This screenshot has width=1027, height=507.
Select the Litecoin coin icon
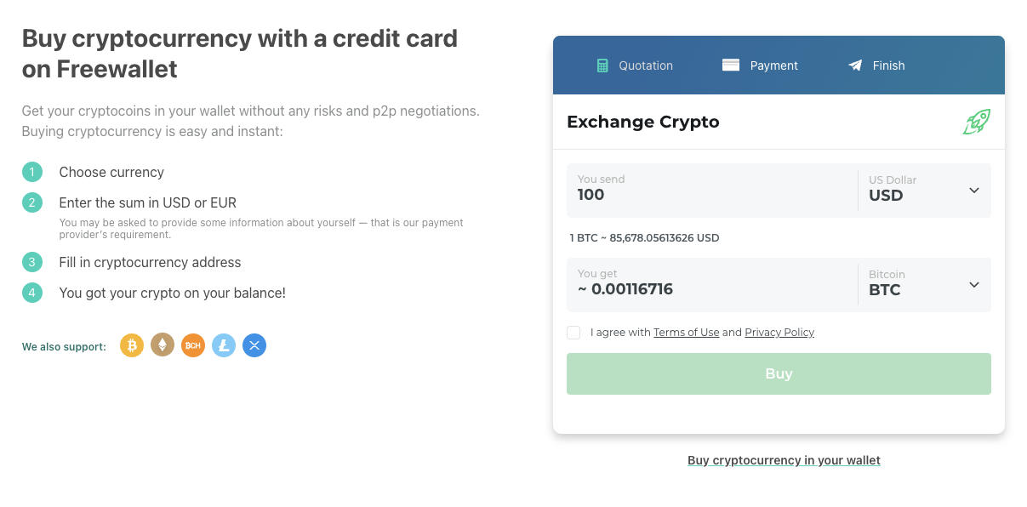223,345
